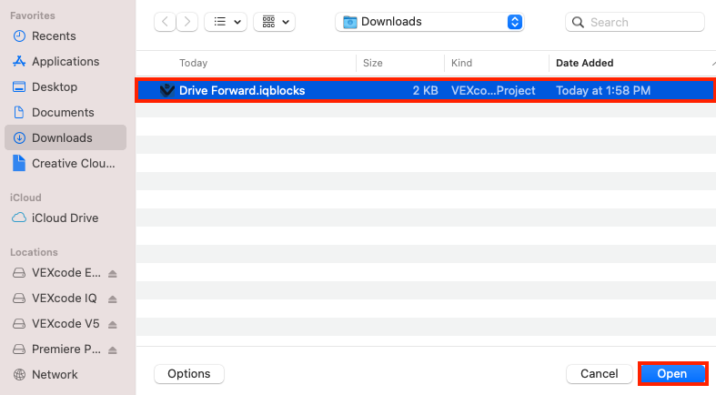Click the VEXcode IQ drive icon
Image resolution: width=716 pixels, height=395 pixels.
19,299
